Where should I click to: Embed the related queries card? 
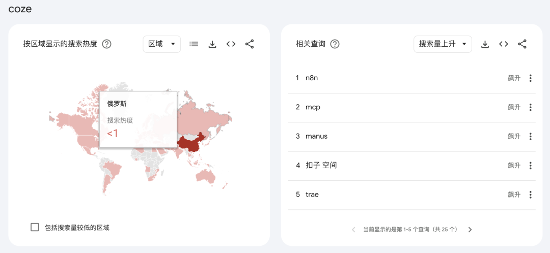[504, 44]
